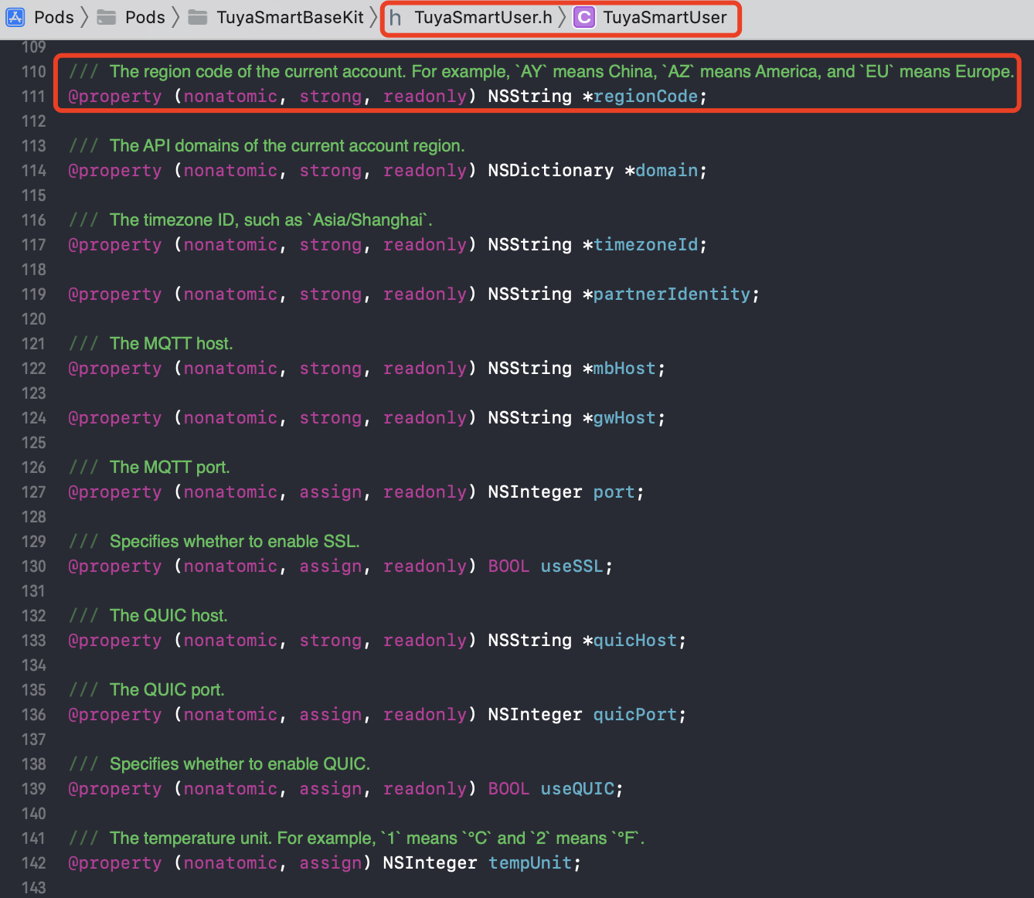This screenshot has width=1034, height=898.
Task: Click the BOOL type on line 130
Action: pos(508,566)
